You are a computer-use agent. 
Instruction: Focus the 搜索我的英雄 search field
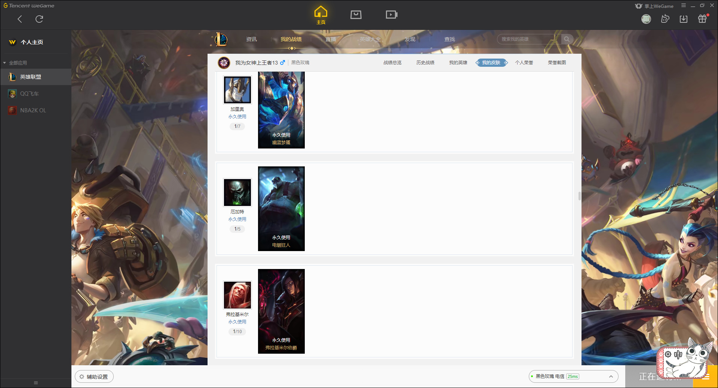pyautogui.click(x=529, y=39)
